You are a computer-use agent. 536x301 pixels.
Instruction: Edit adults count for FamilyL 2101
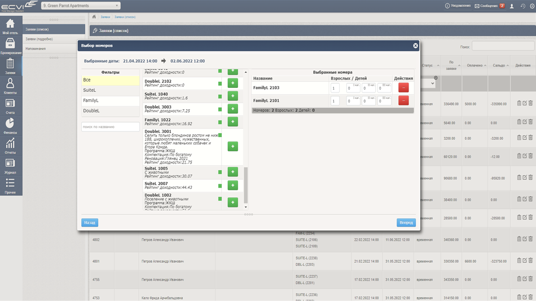click(335, 100)
